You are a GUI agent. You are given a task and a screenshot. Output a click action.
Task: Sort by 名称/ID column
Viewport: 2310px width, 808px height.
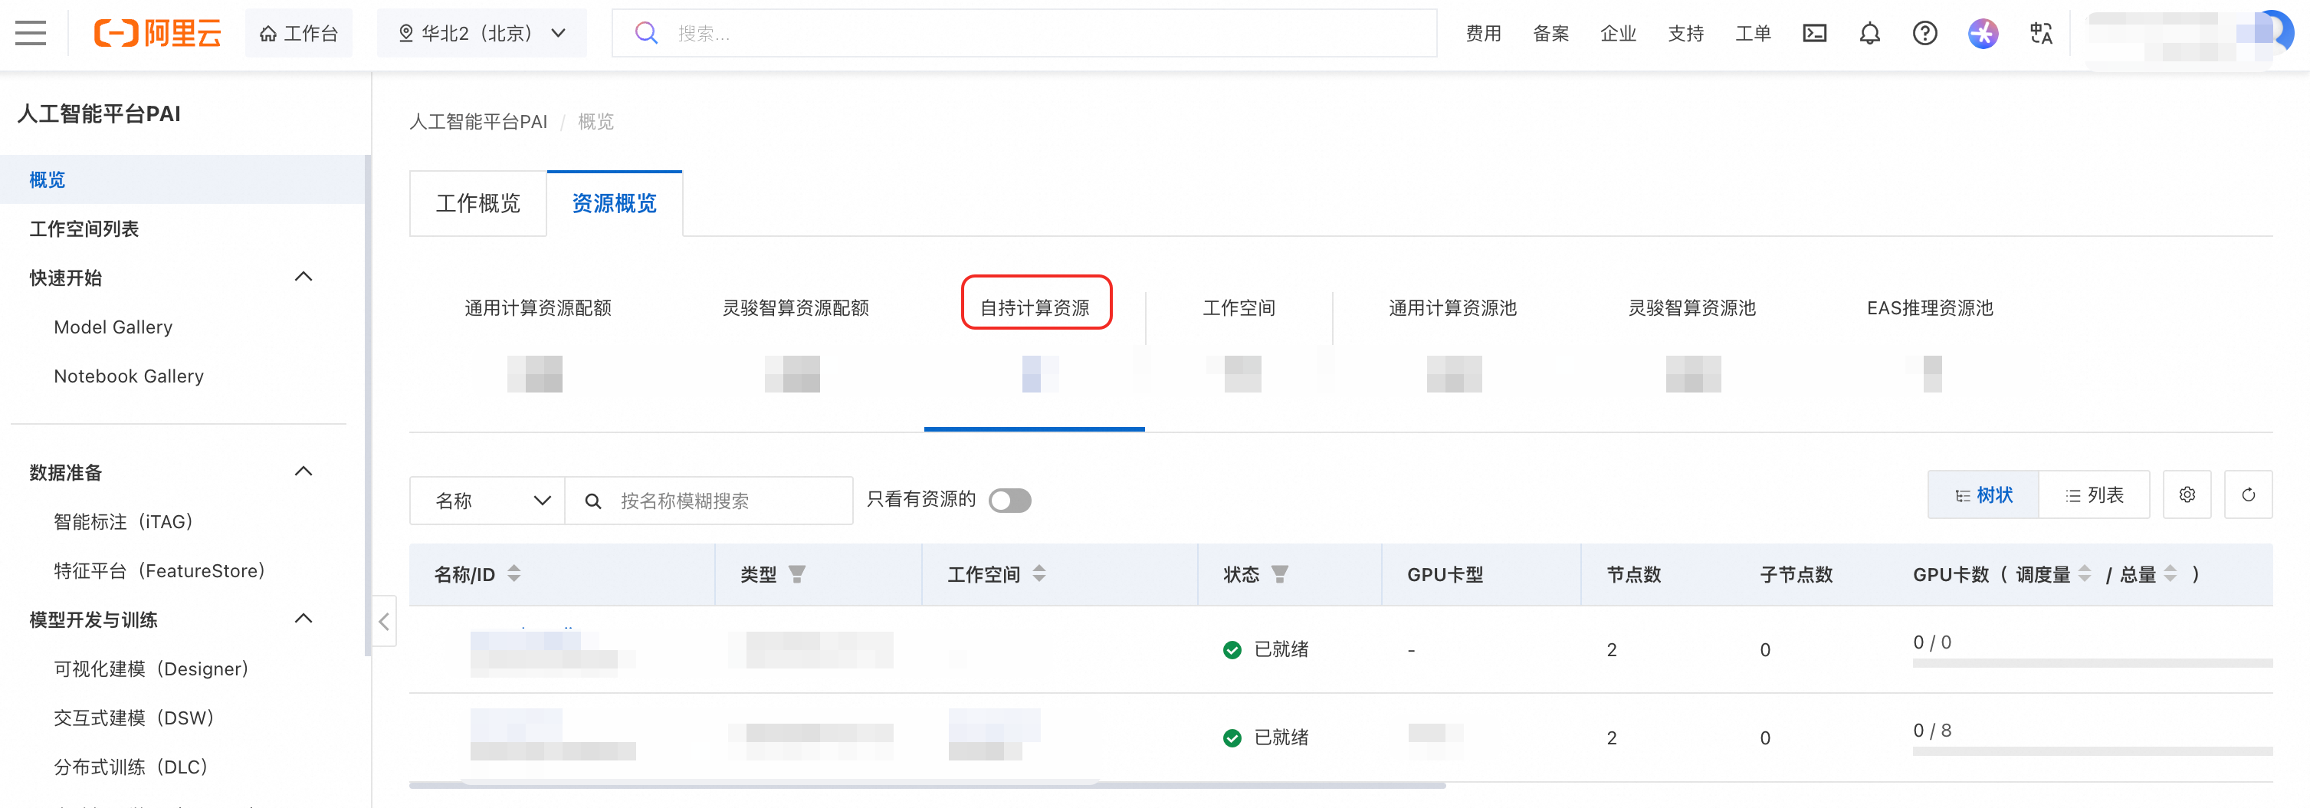514,574
